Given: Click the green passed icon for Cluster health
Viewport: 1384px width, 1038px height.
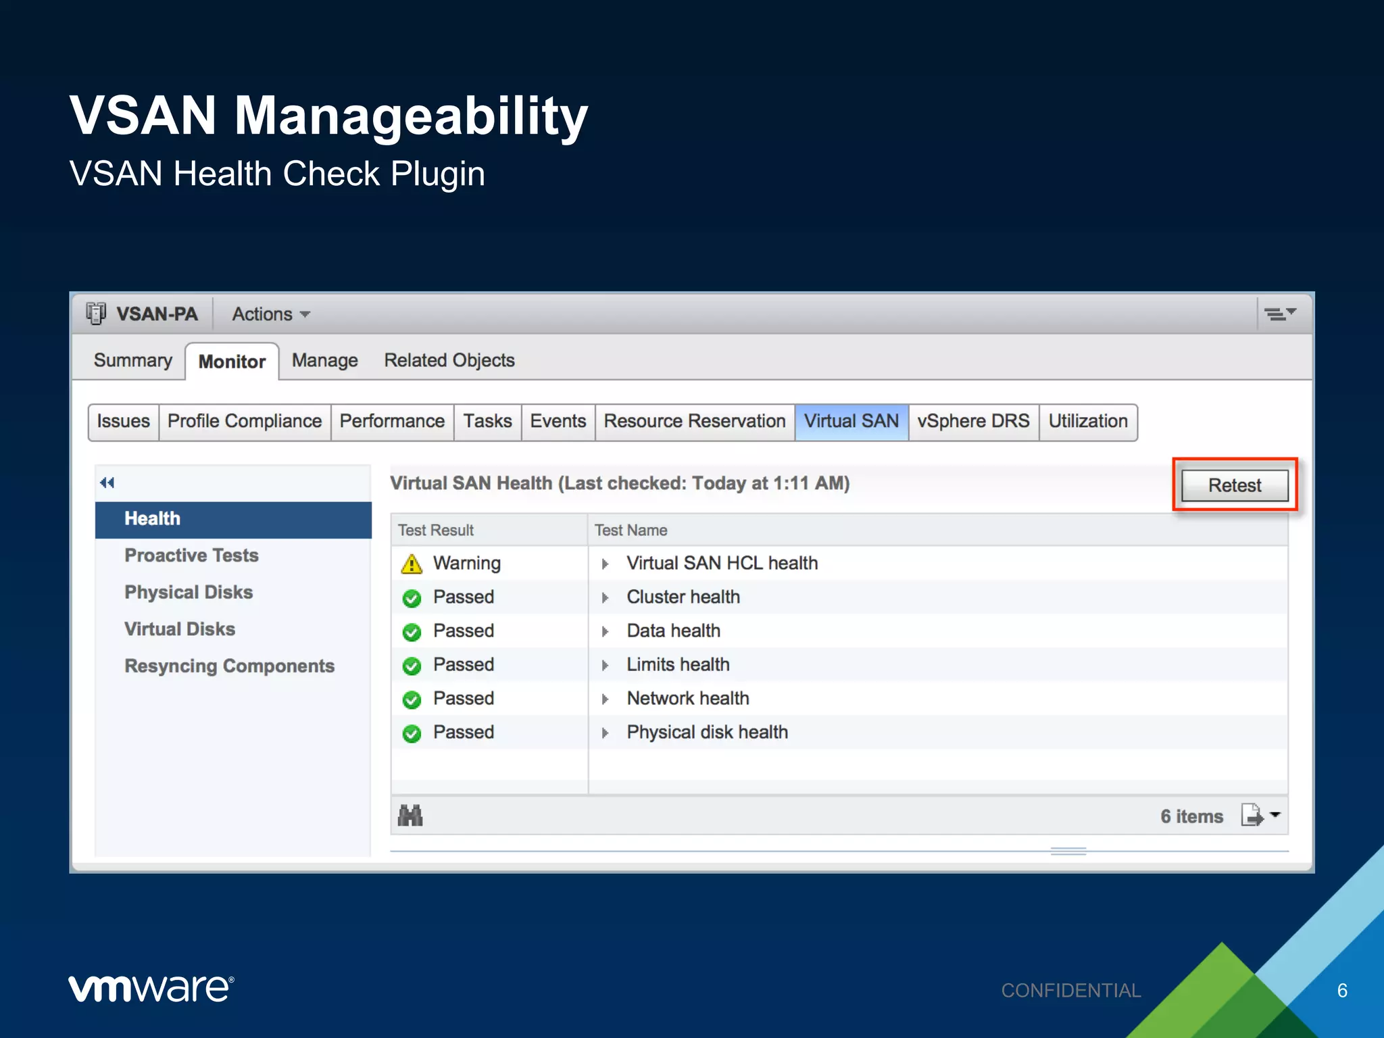Looking at the screenshot, I should coord(412,598).
